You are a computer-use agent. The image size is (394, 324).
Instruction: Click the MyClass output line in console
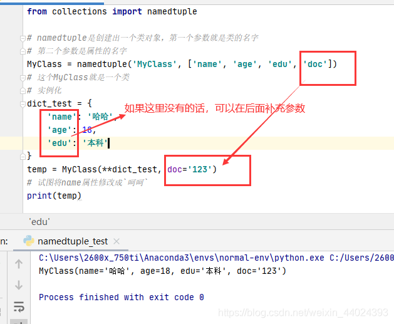pos(162,271)
